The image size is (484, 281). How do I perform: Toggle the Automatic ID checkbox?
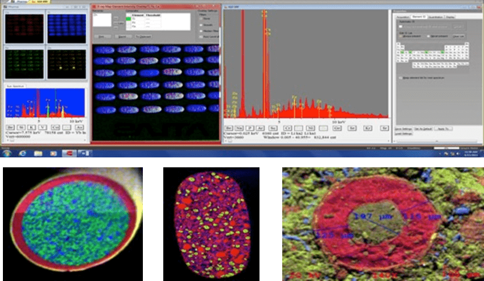[401, 27]
